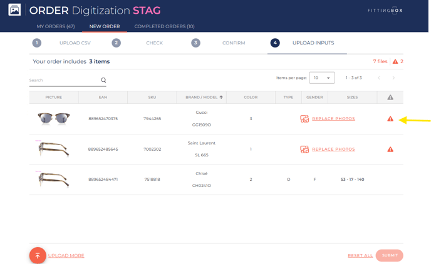Open the Items per page dropdown

[x=322, y=78]
